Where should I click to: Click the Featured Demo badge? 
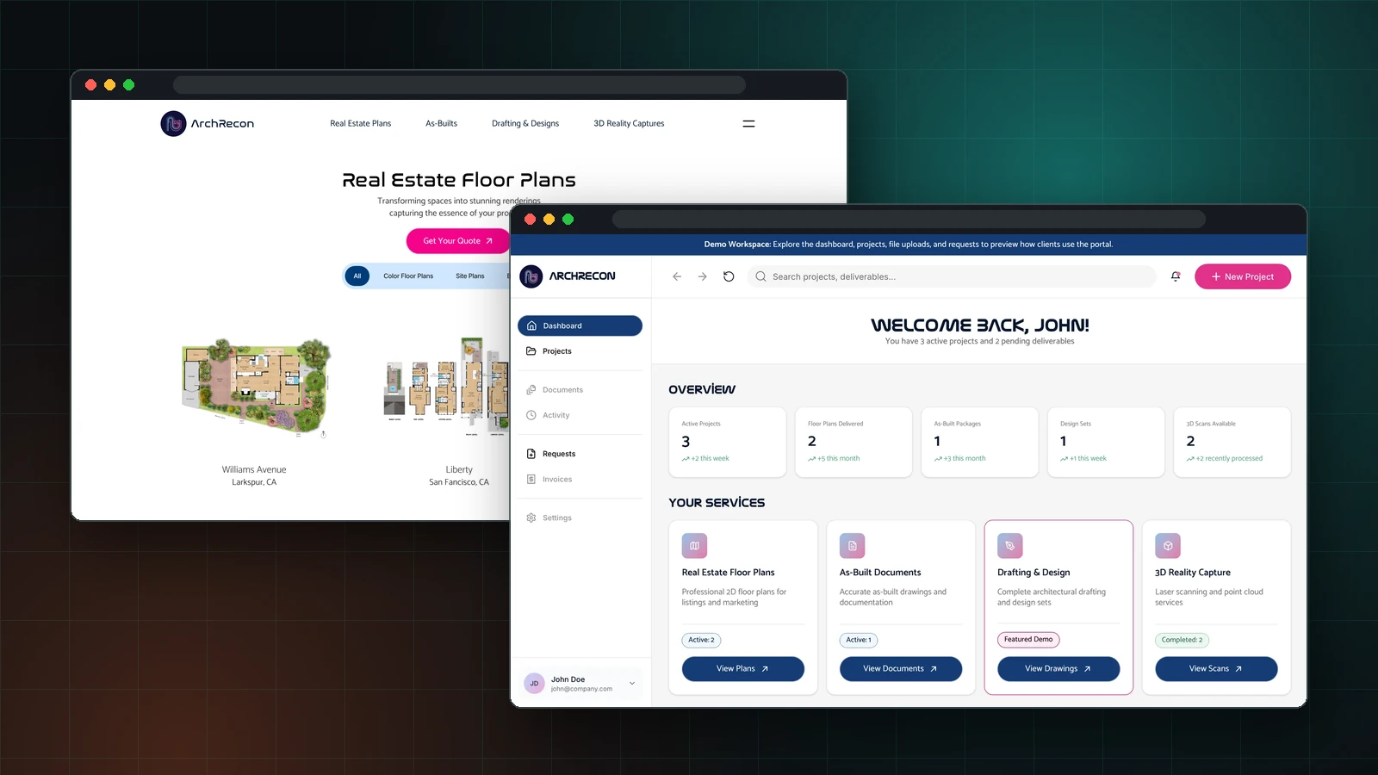click(1028, 640)
